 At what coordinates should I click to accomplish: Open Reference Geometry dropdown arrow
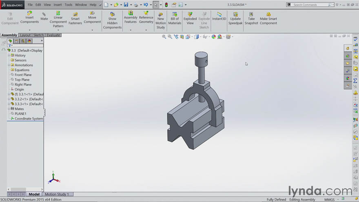146,30
